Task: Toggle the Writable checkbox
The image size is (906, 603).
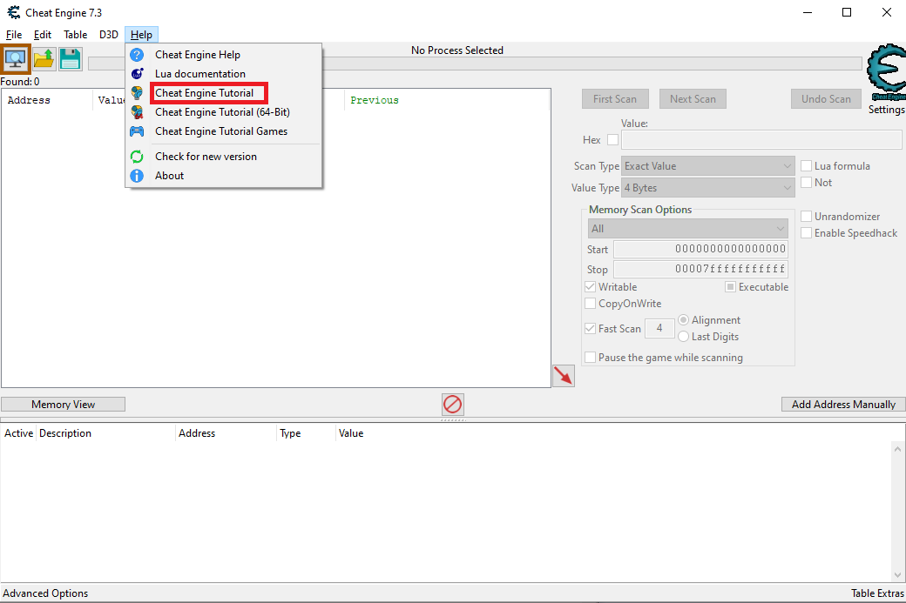Action: [590, 287]
